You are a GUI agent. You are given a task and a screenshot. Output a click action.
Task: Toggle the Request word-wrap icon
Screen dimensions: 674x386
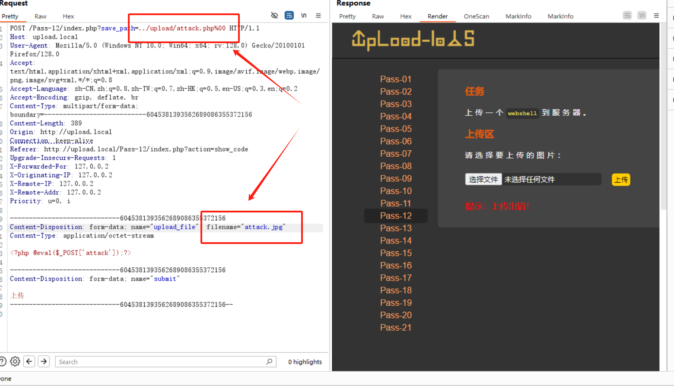click(289, 16)
